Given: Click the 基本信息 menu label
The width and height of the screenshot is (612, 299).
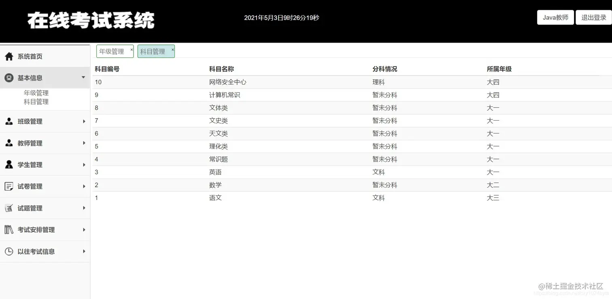Looking at the screenshot, I should point(30,78).
